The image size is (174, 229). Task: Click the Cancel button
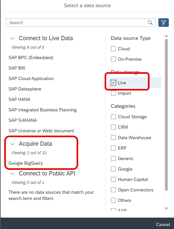coord(163,224)
